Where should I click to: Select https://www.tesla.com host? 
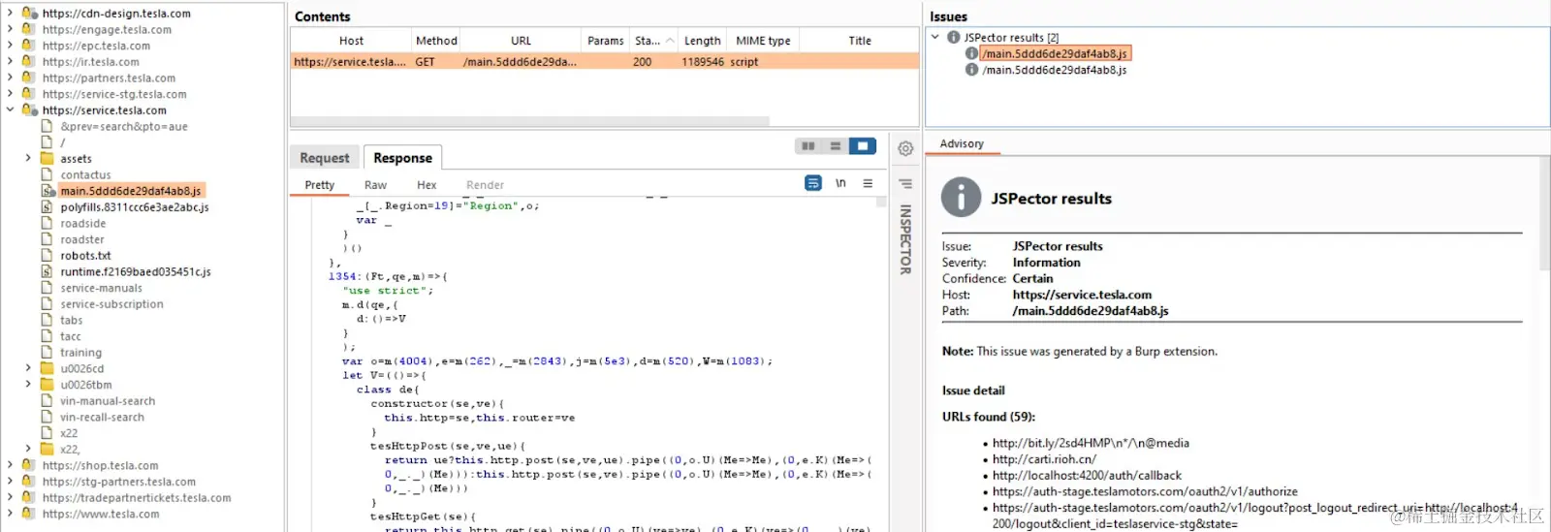(x=101, y=515)
